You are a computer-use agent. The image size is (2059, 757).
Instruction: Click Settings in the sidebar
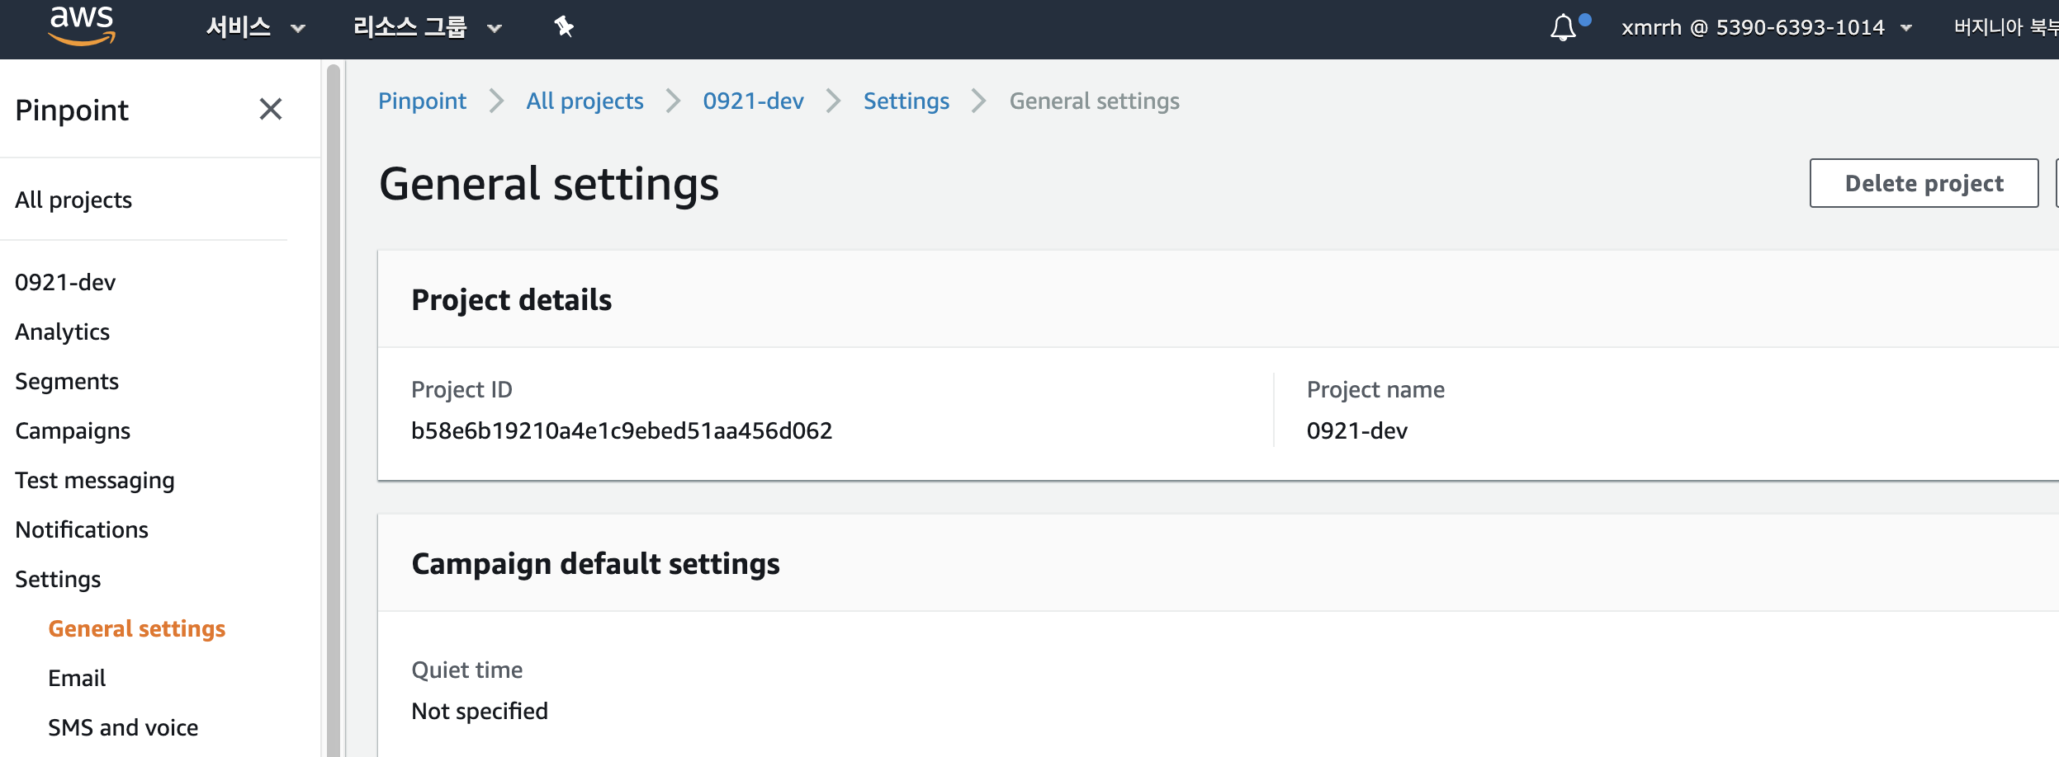(58, 579)
